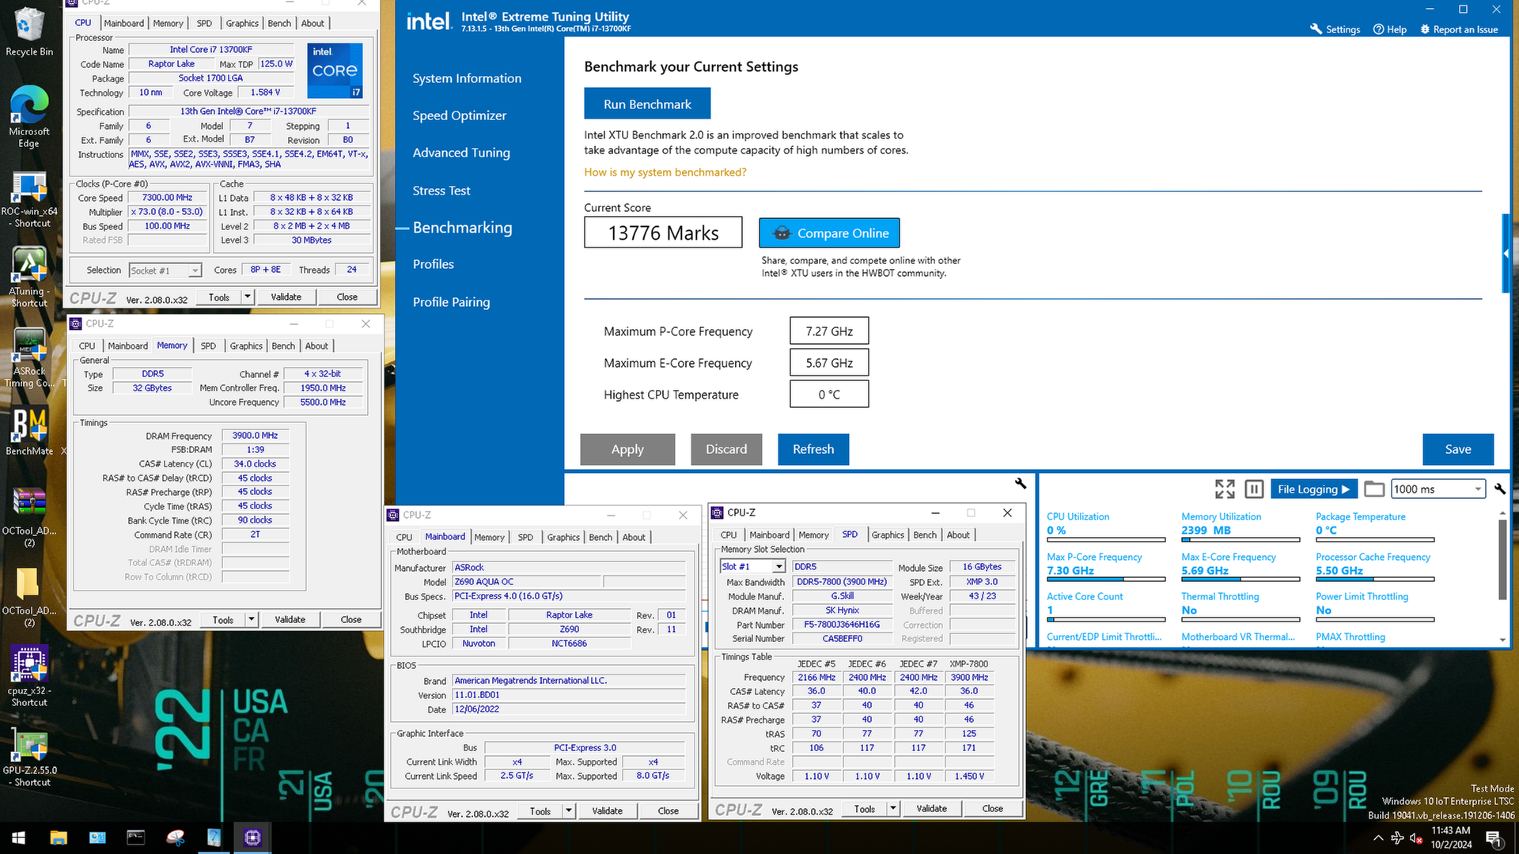Open Speed Optimizer section
The image size is (1519, 854).
459,115
